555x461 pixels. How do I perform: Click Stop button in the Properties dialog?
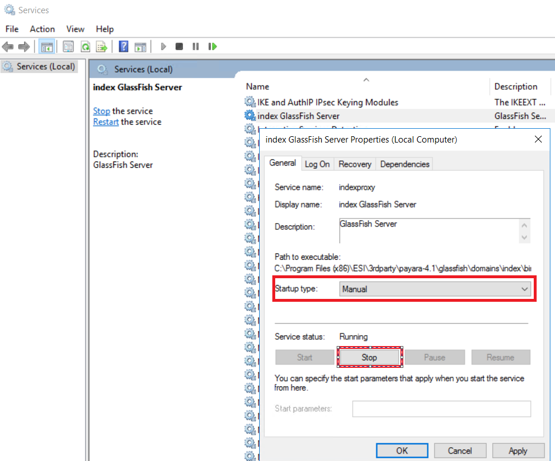coord(369,358)
